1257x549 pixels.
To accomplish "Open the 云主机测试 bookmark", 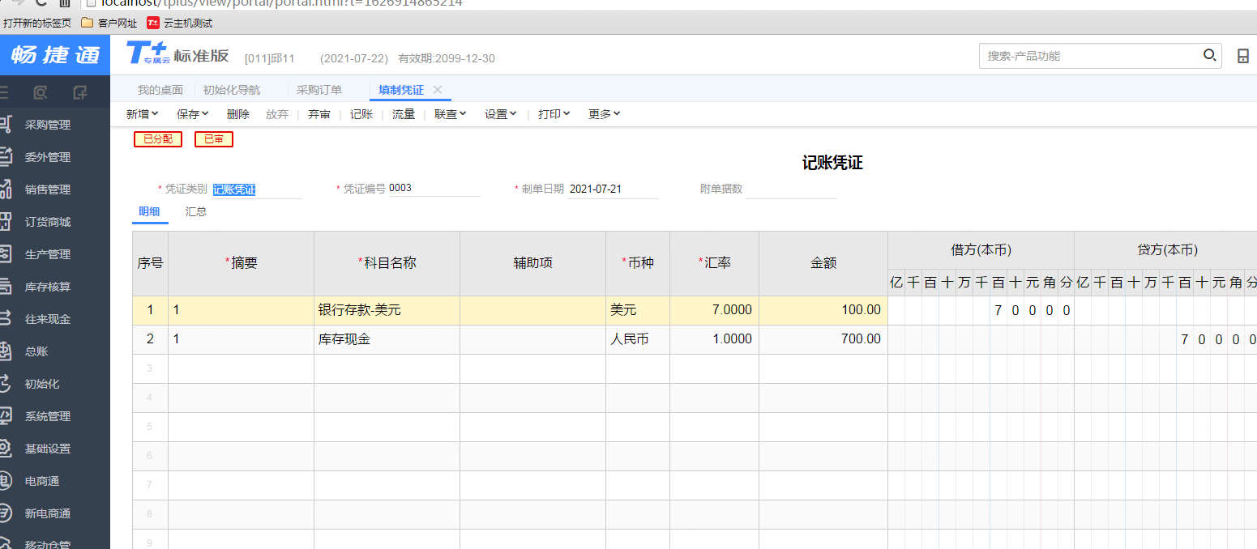I will pyautogui.click(x=179, y=23).
